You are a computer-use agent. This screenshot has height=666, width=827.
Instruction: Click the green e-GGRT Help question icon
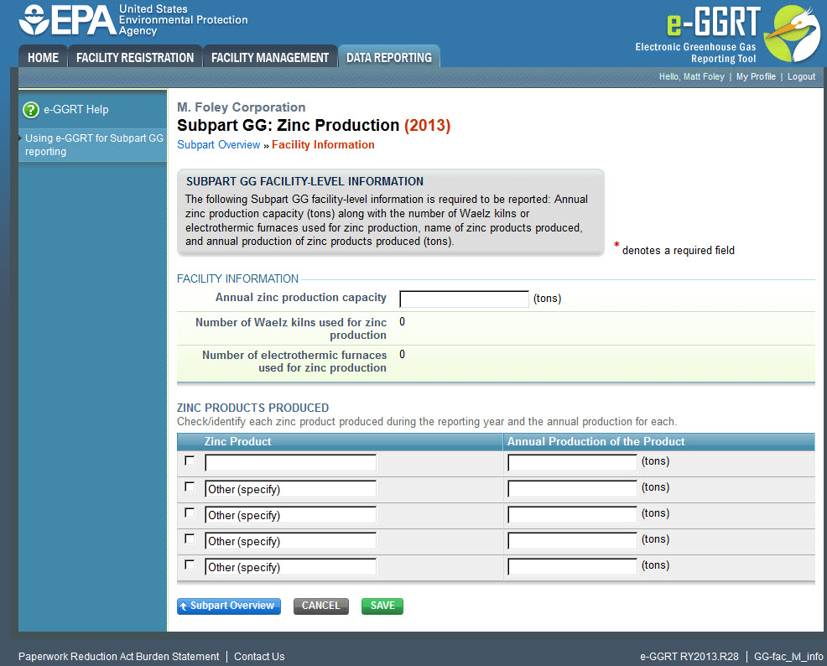(31, 110)
